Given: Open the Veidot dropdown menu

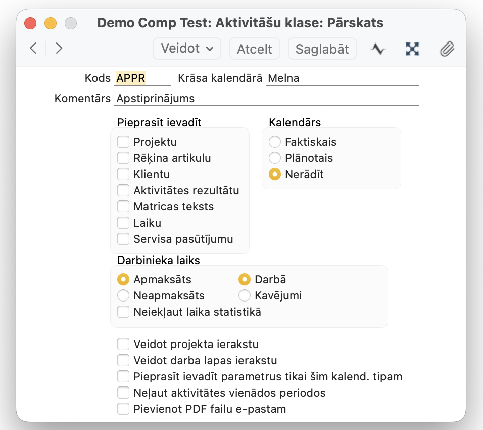Looking at the screenshot, I should [x=187, y=49].
